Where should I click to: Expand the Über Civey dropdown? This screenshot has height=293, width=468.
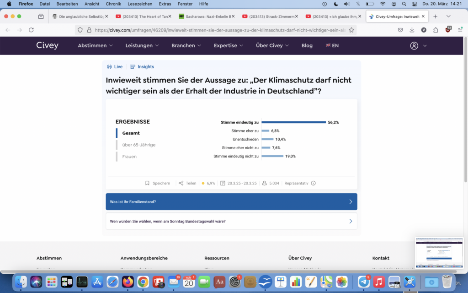[272, 46]
